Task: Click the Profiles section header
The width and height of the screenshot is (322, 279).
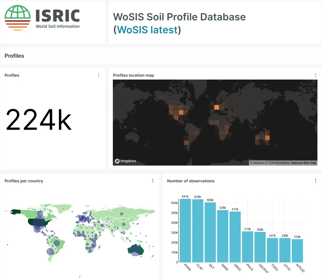Action: point(14,56)
